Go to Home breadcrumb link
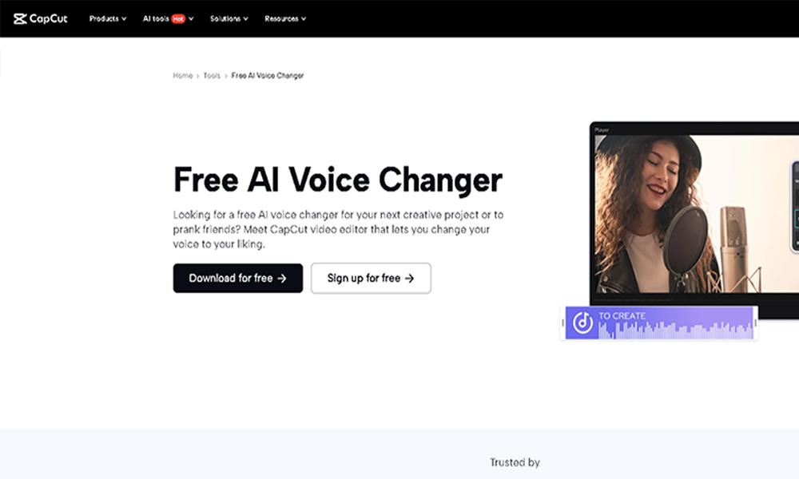The width and height of the screenshot is (799, 479). [x=182, y=75]
